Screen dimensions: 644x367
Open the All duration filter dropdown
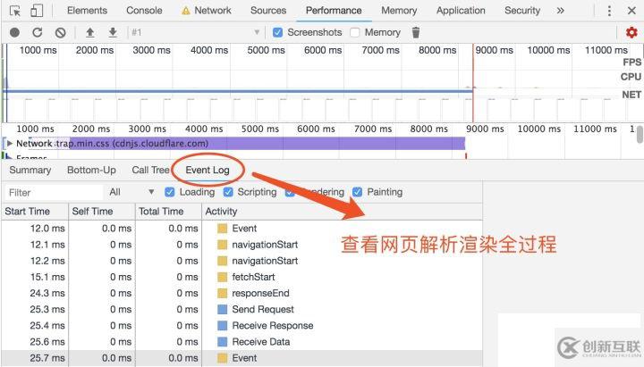coord(131,192)
